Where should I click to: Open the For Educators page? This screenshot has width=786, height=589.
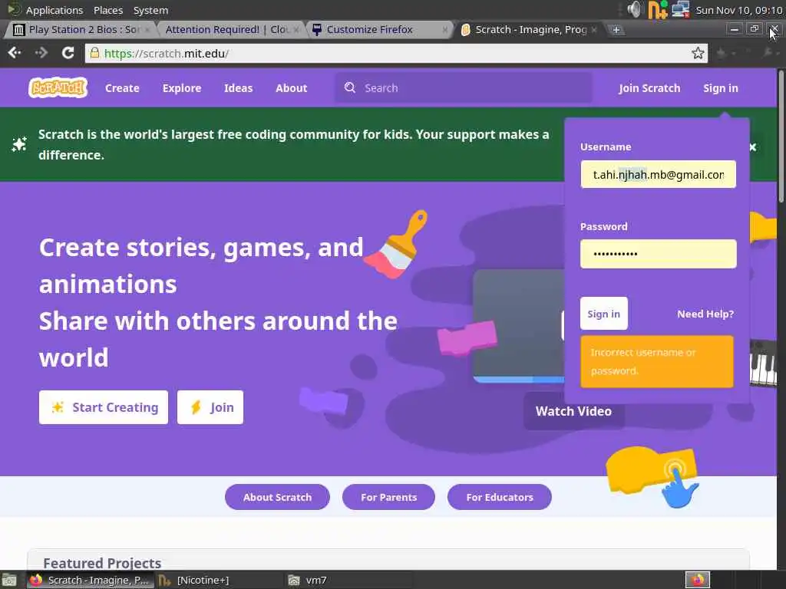[499, 497]
